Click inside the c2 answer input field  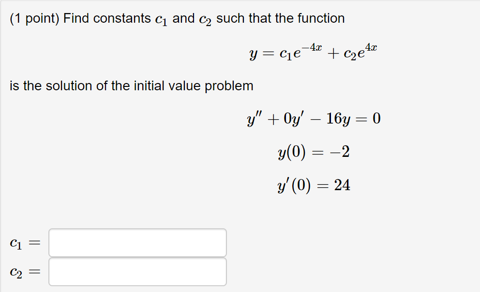point(137,272)
